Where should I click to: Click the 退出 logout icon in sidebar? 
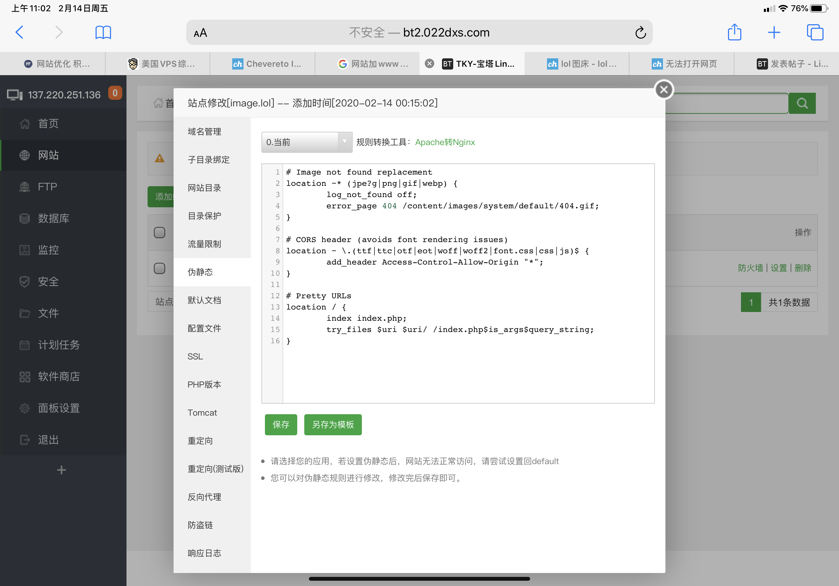(x=25, y=440)
